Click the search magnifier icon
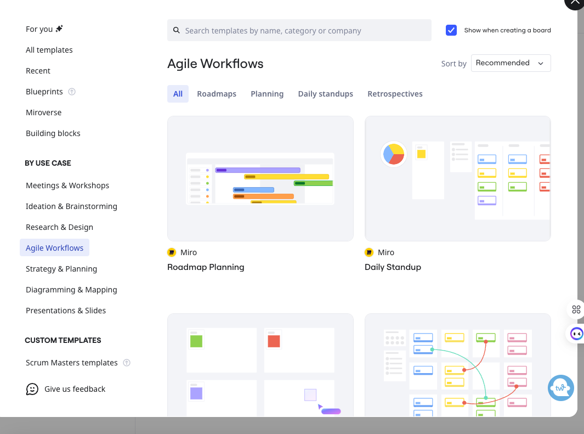 (176, 30)
